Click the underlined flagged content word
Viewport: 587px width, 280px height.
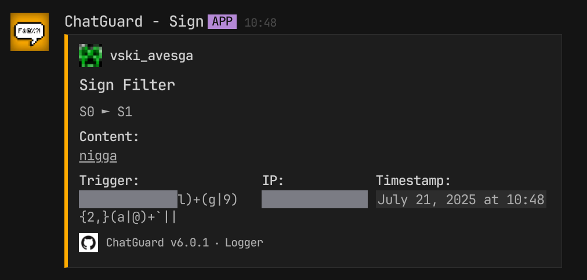tap(98, 156)
